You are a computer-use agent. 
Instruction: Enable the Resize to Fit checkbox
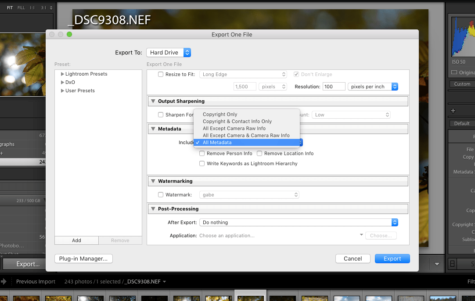pos(160,74)
